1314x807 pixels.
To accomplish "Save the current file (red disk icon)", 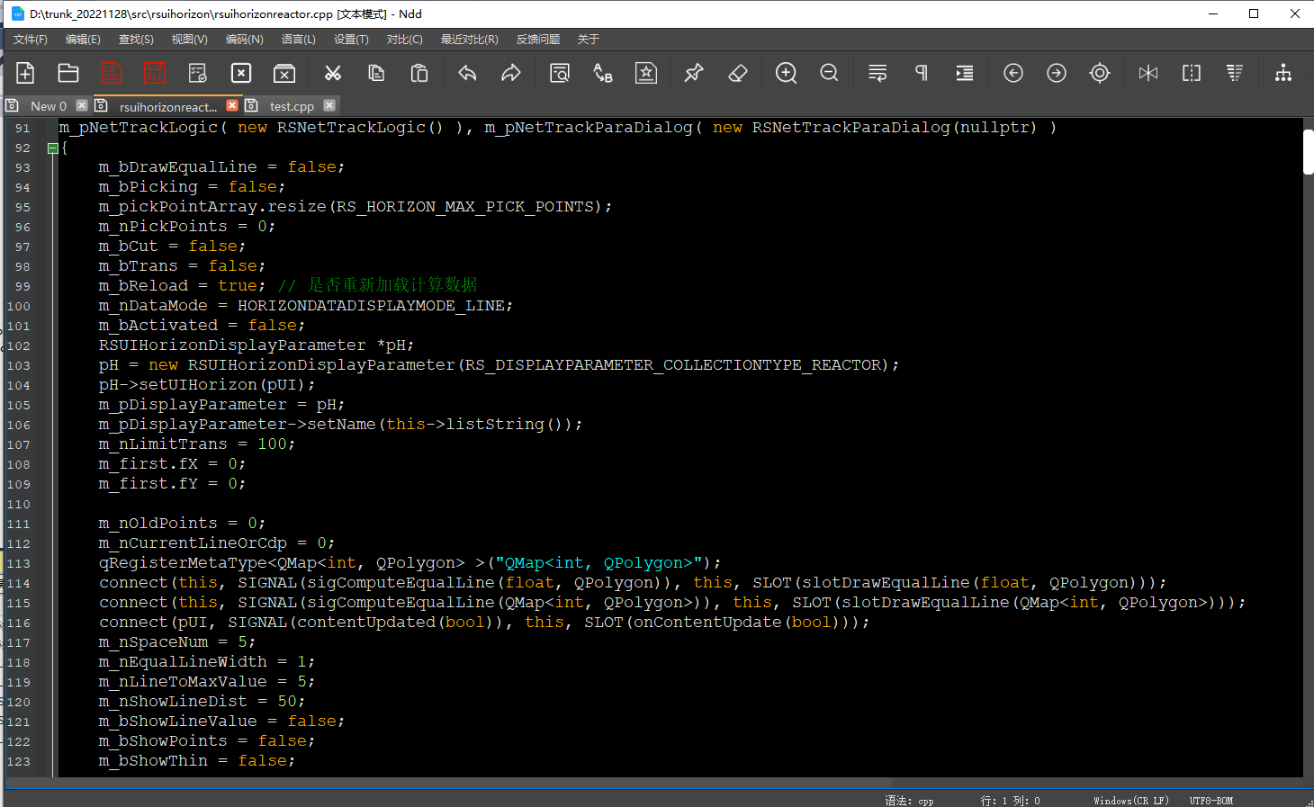I will click(112, 73).
